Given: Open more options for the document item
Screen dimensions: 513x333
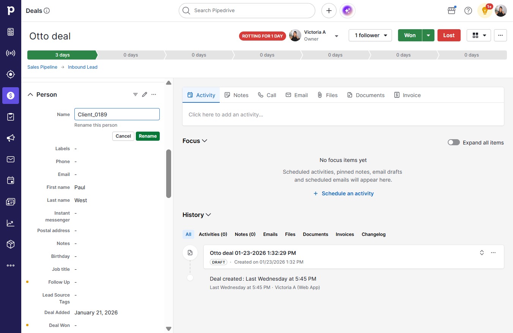Looking at the screenshot, I should point(493,253).
